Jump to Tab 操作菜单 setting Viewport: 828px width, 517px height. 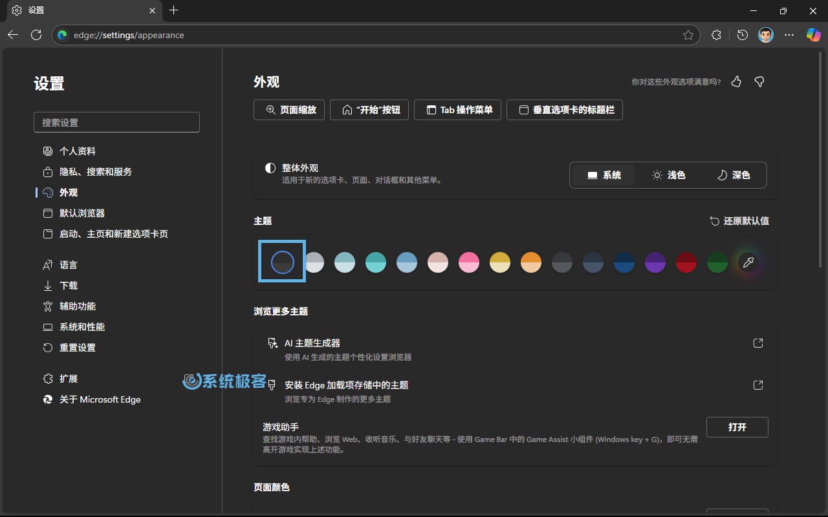click(459, 110)
